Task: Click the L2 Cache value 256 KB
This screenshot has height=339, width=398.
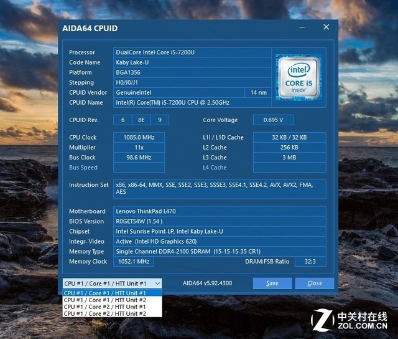Action: [x=290, y=148]
